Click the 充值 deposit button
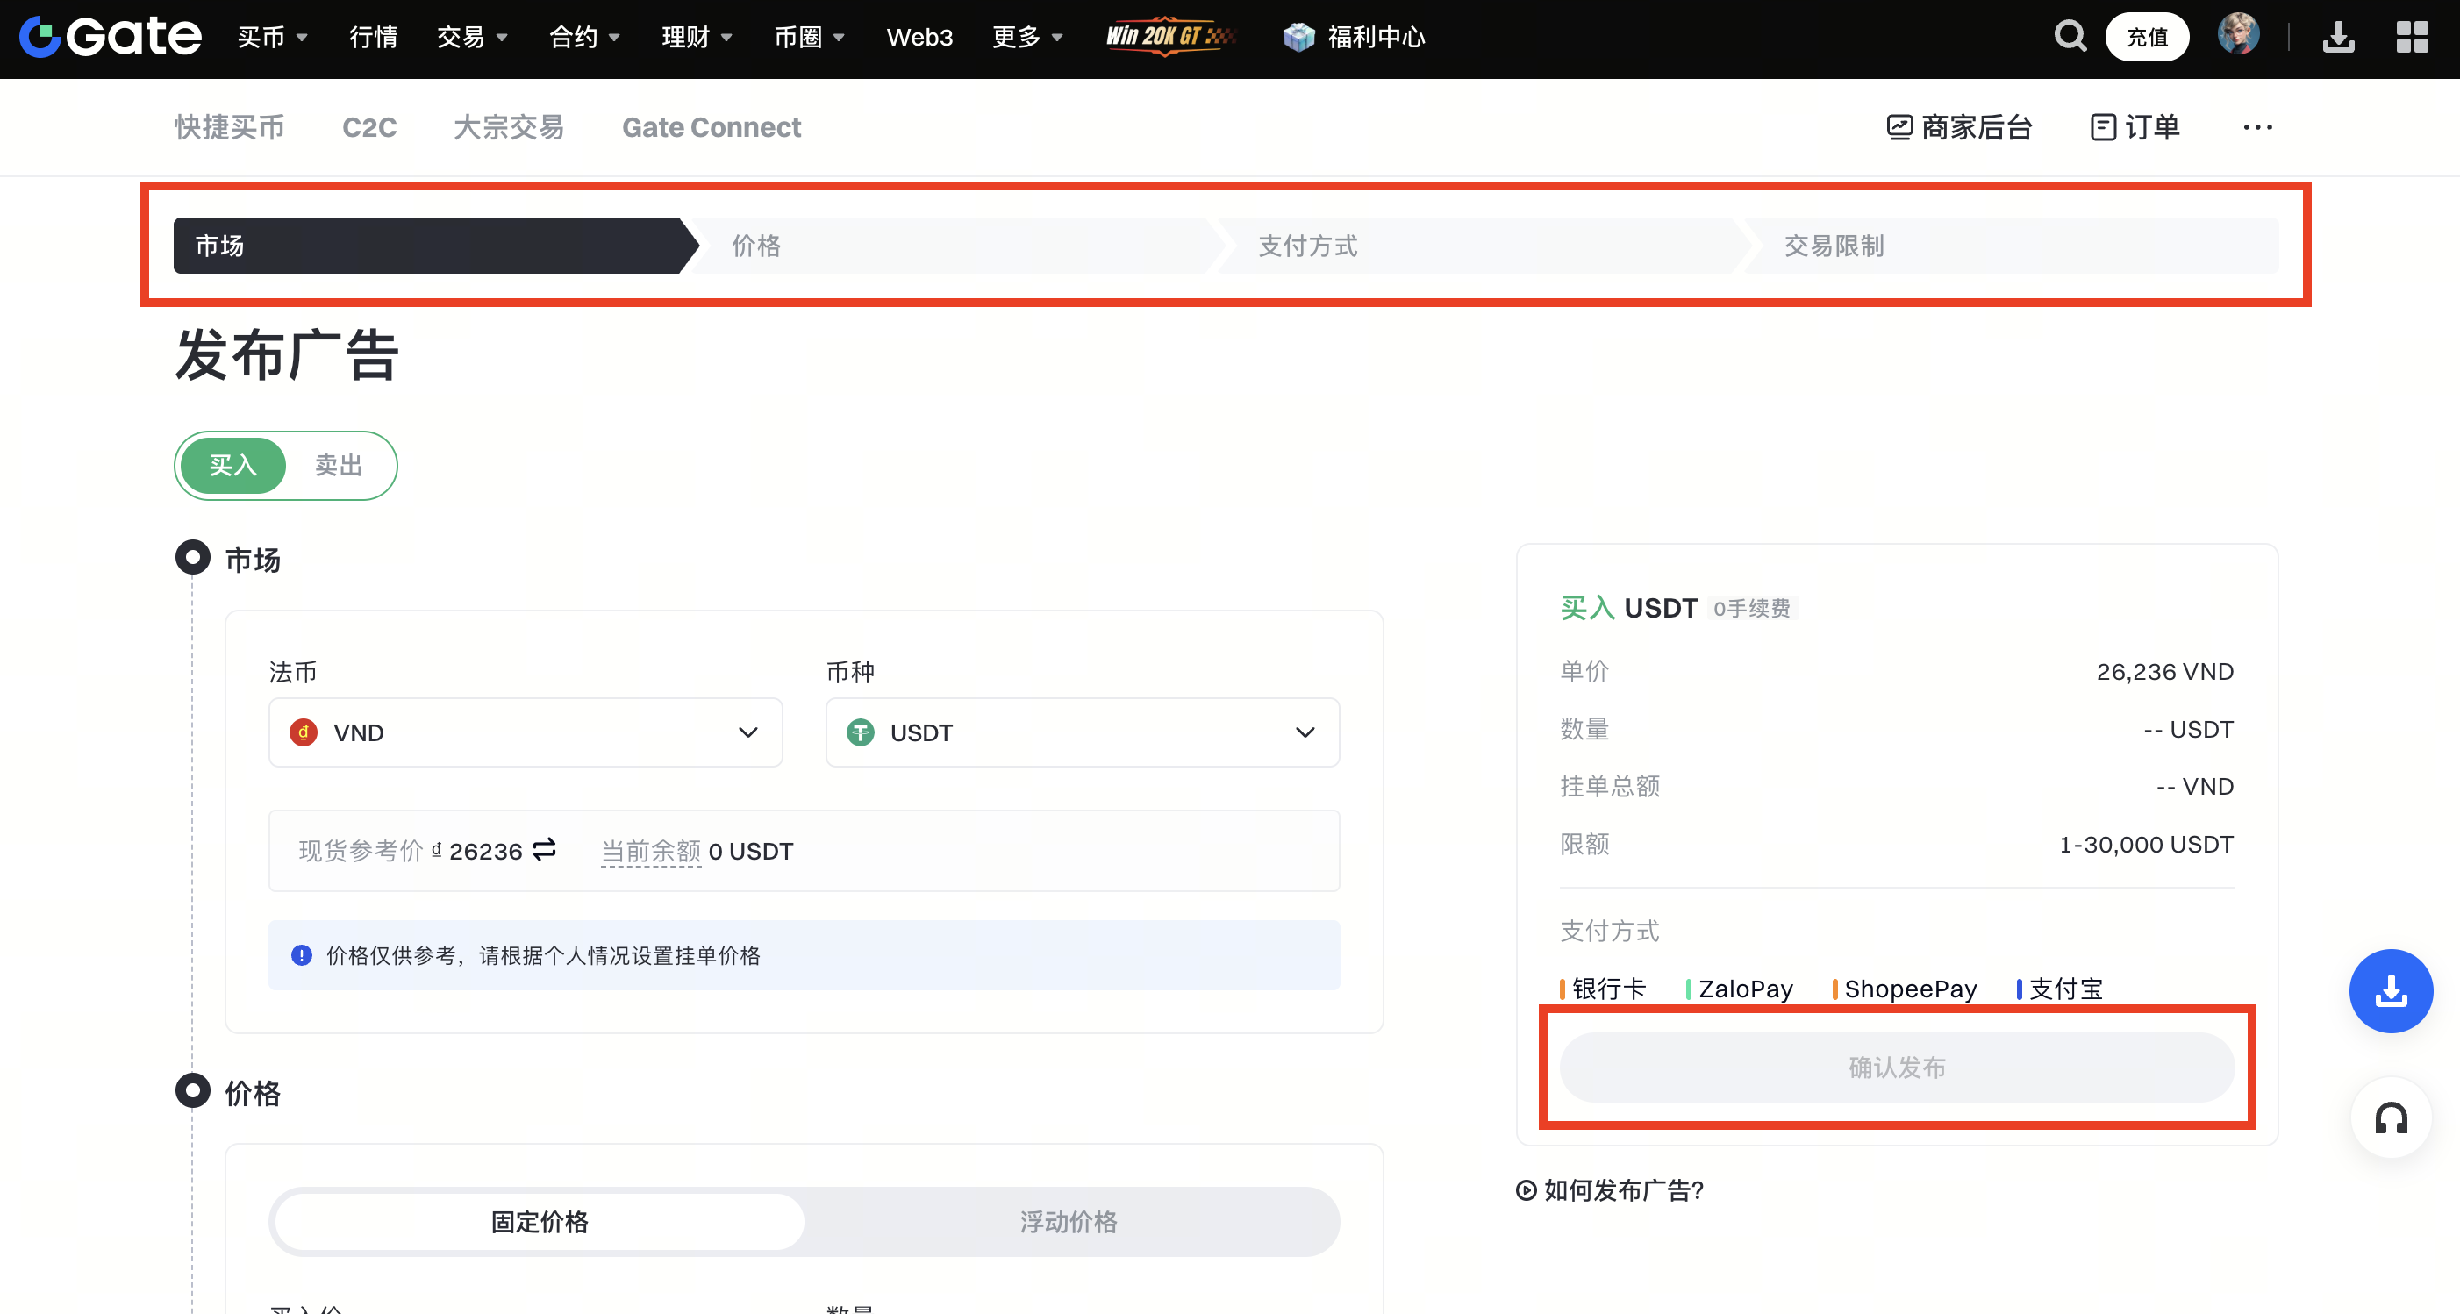The height and width of the screenshot is (1314, 2460). coord(2147,37)
